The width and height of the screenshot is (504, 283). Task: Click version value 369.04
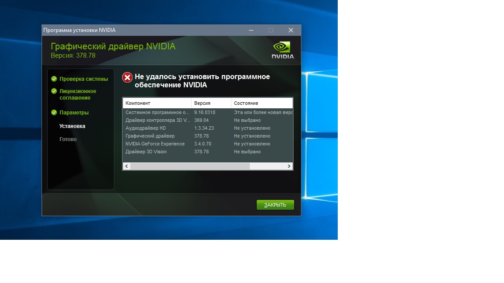[x=201, y=121]
